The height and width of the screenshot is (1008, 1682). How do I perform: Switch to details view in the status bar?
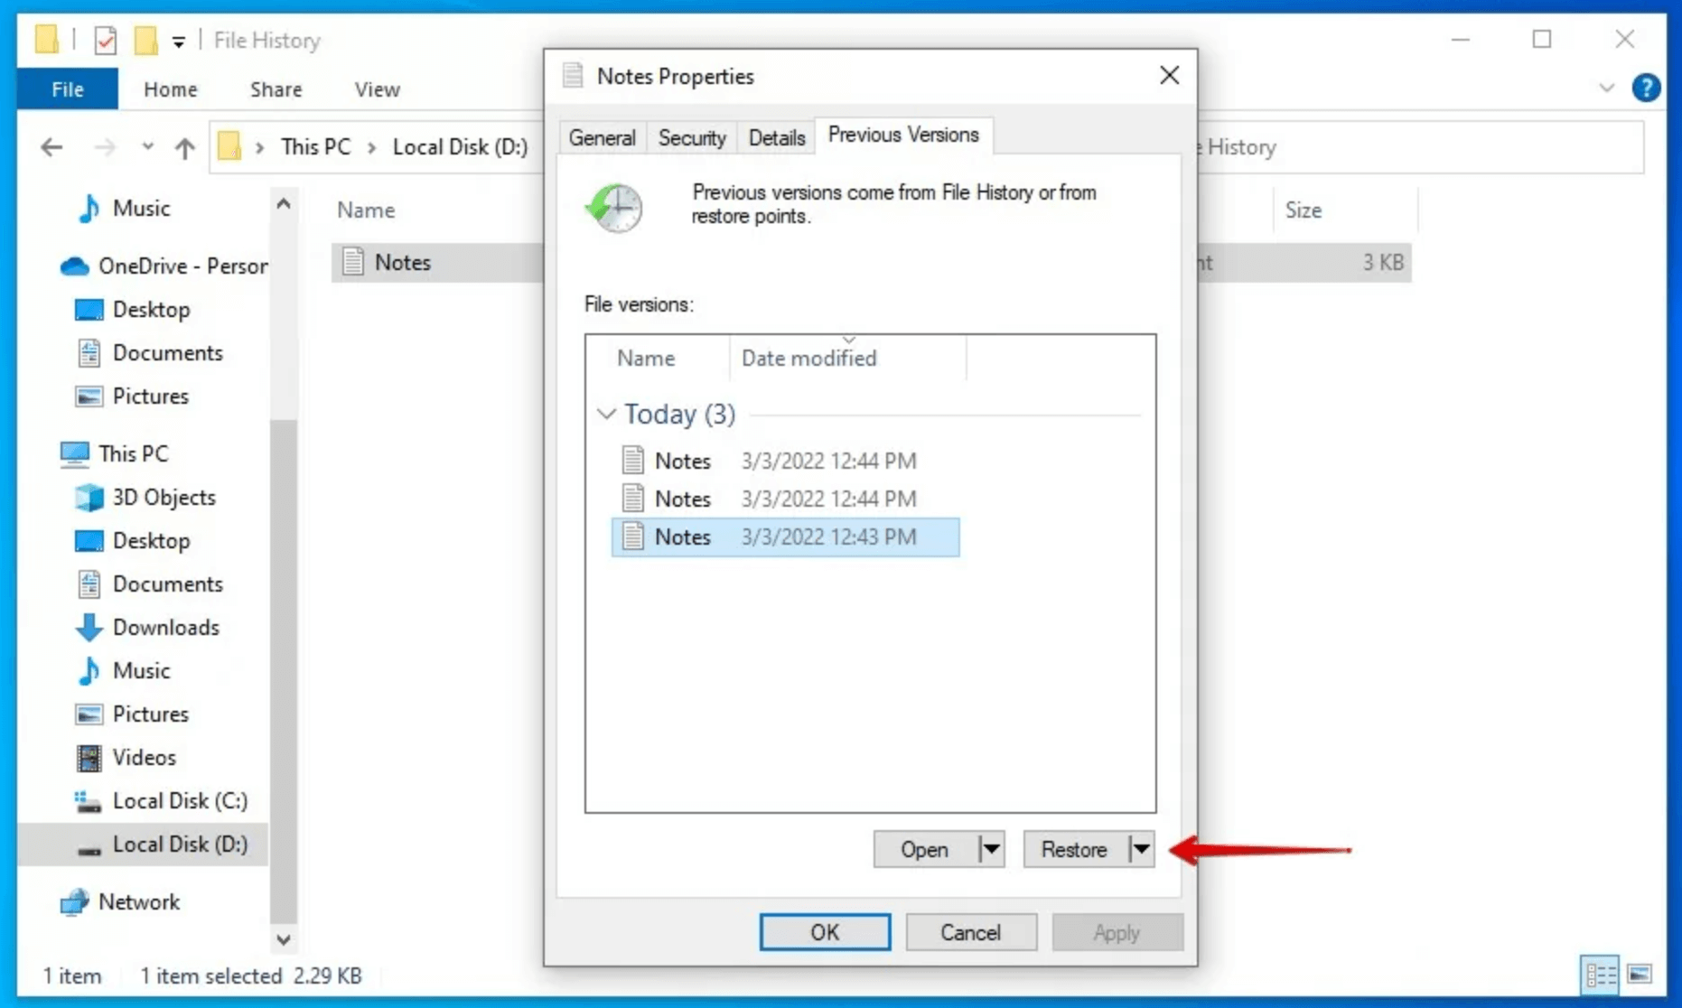(x=1600, y=975)
